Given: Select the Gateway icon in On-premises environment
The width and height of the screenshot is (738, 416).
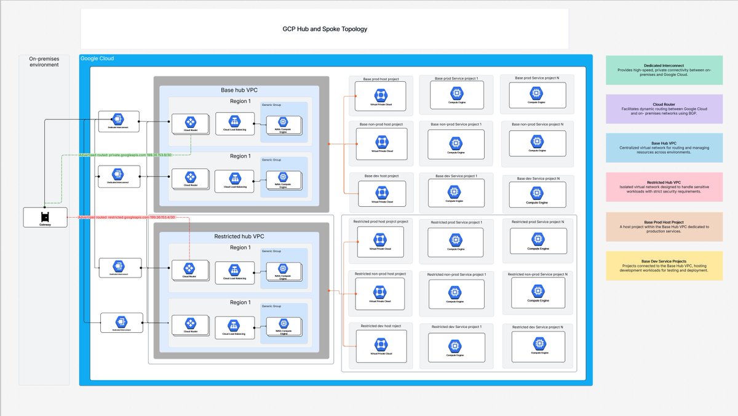Looking at the screenshot, I should pos(45,217).
